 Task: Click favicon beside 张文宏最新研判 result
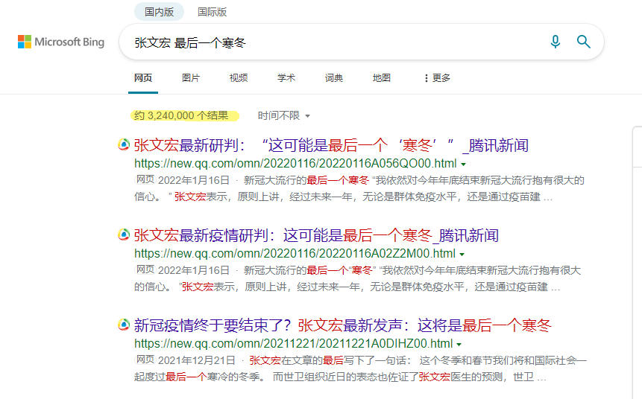[x=124, y=144]
